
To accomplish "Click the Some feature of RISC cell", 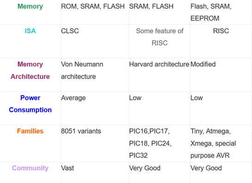I will (x=160, y=37).
